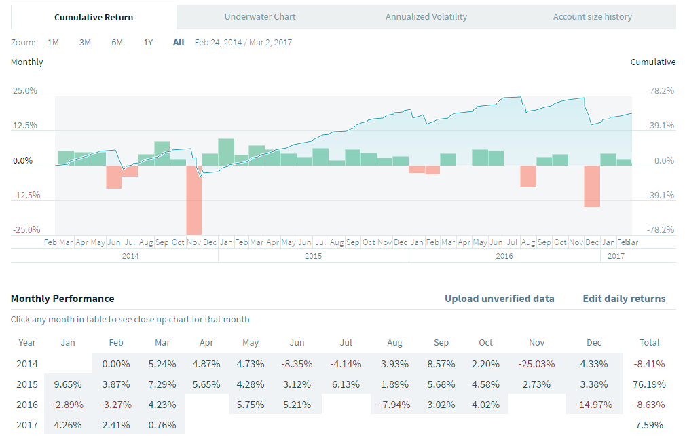Click the August 2016 -7.94% cell
Screen dimensions: 685x444
tap(394, 405)
